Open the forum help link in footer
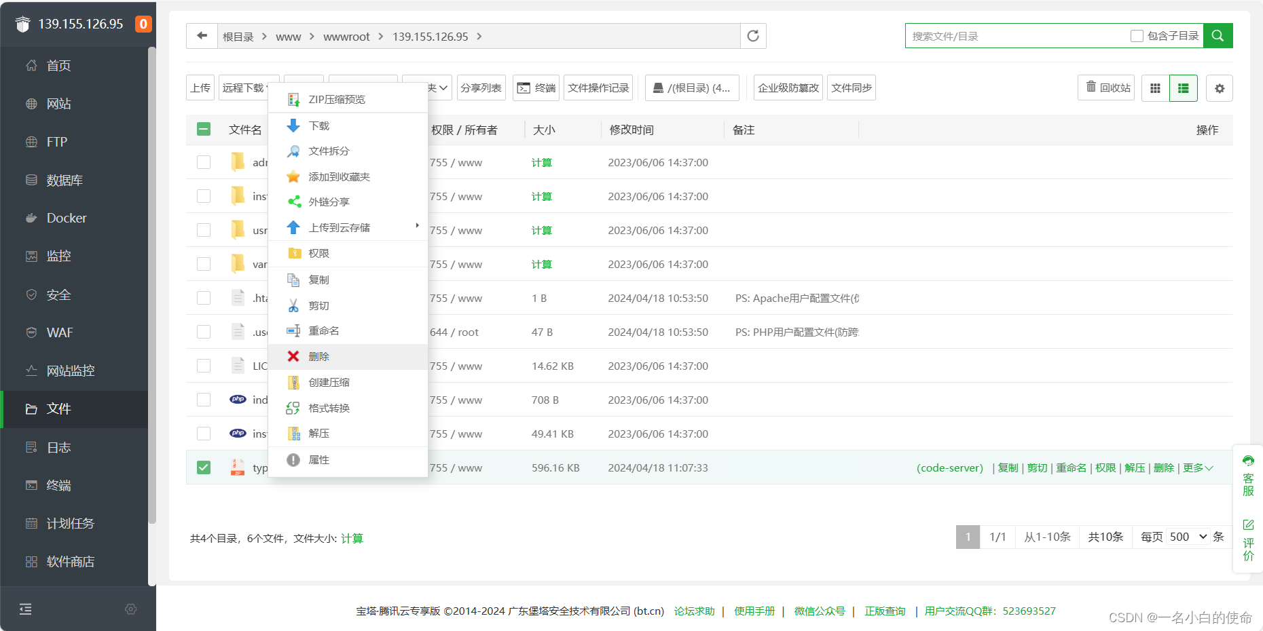This screenshot has height=631, width=1263. click(694, 611)
